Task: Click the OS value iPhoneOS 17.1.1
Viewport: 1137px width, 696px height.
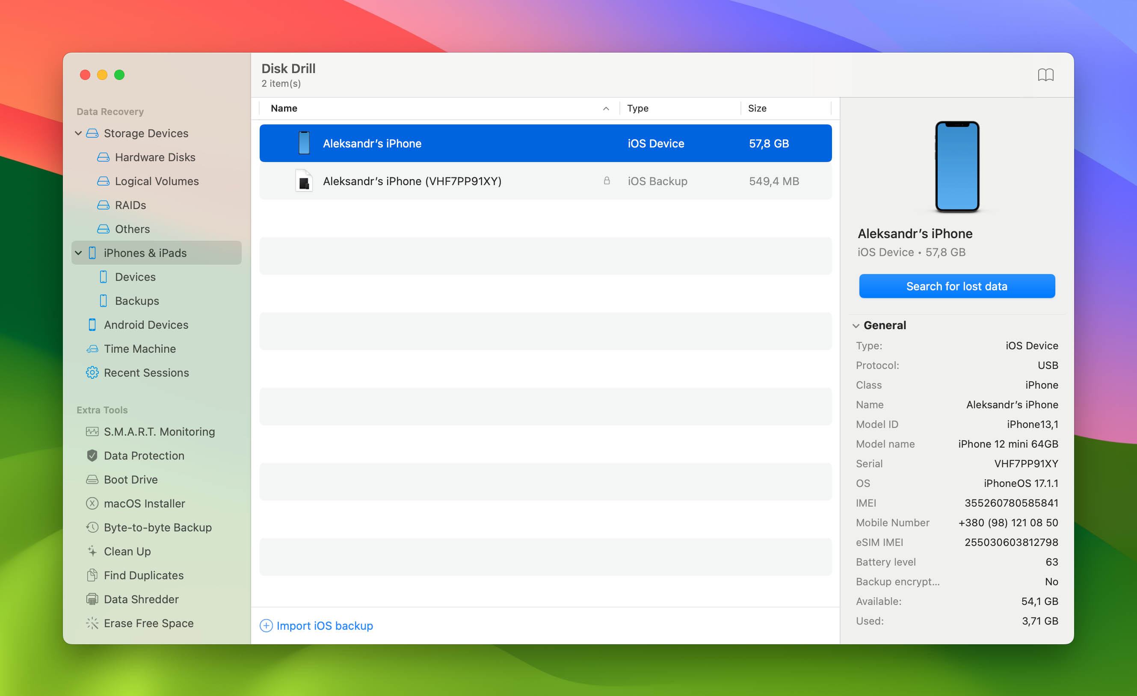Action: [1021, 483]
